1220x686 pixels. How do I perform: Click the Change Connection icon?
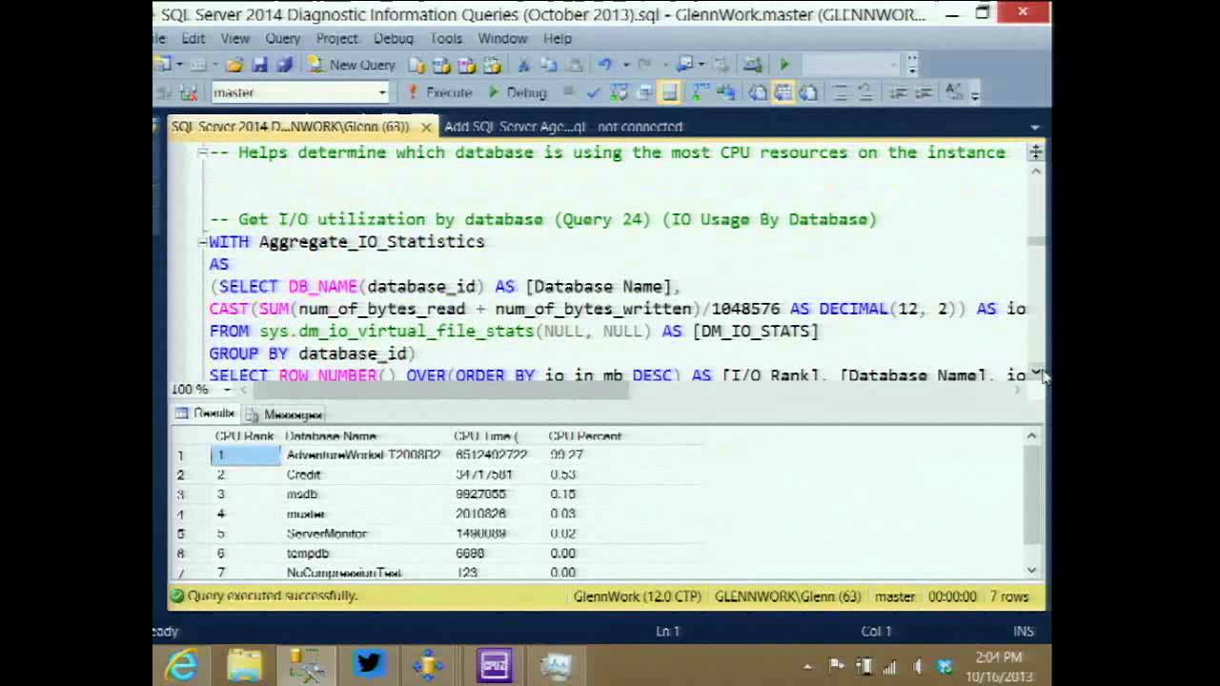click(x=189, y=92)
